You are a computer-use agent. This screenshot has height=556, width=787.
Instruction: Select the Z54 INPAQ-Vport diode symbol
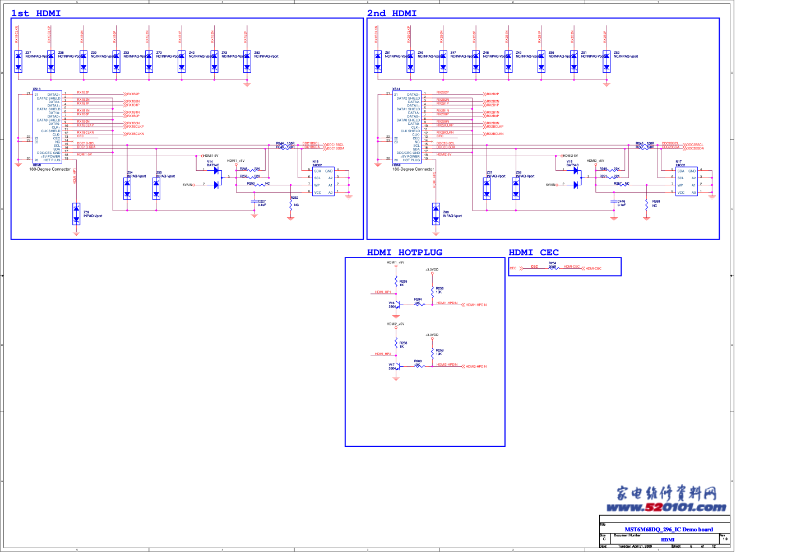[127, 189]
